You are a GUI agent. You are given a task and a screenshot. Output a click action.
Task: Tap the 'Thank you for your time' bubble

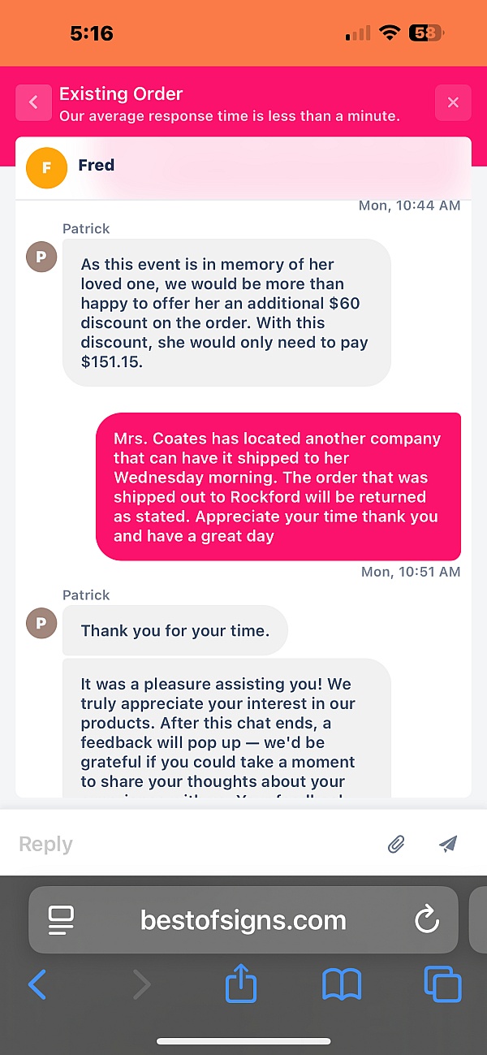[x=175, y=630]
